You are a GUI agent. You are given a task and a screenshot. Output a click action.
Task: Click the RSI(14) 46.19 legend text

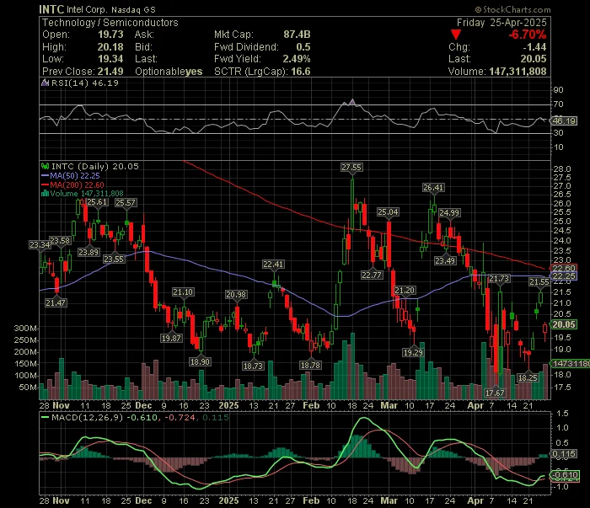click(x=84, y=83)
